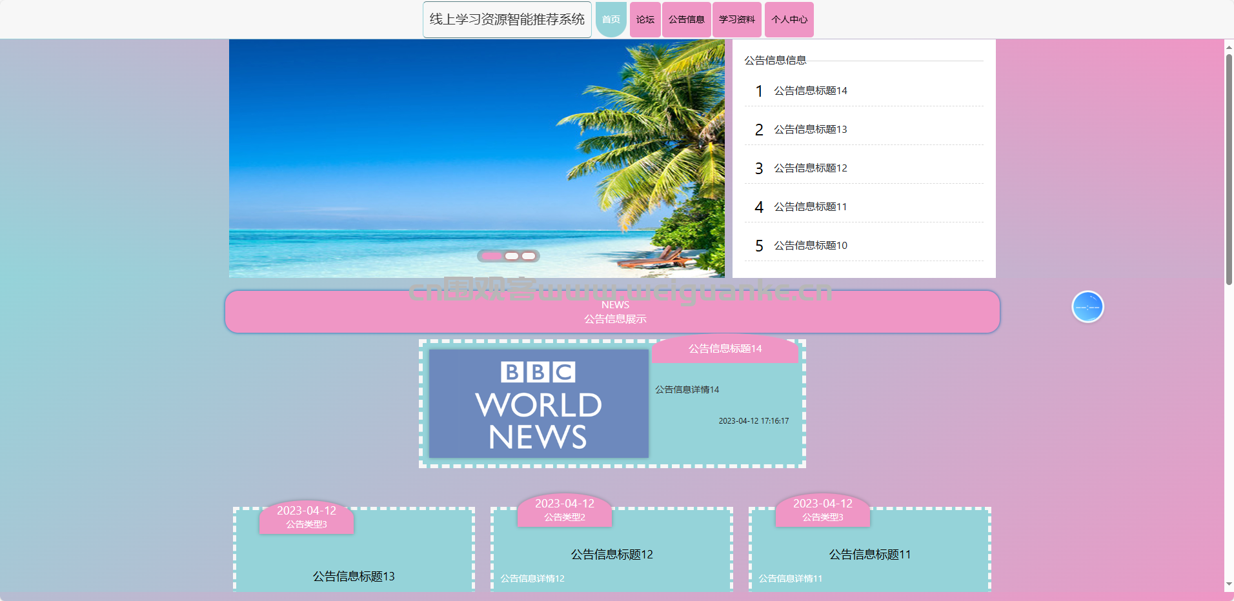Screen dimensions: 1234x601
Task: Open 公告信息标题10 ranked fifth
Action: pos(810,246)
